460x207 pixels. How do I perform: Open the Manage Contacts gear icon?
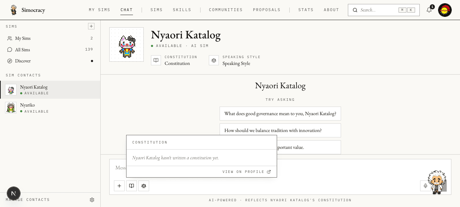[x=92, y=200]
